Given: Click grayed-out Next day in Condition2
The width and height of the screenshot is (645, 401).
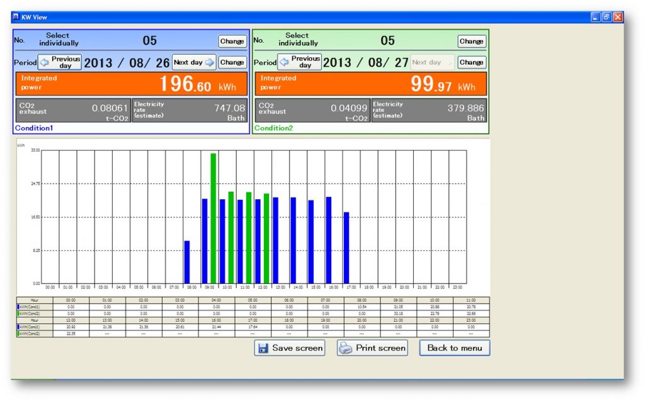Looking at the screenshot, I should [x=431, y=62].
